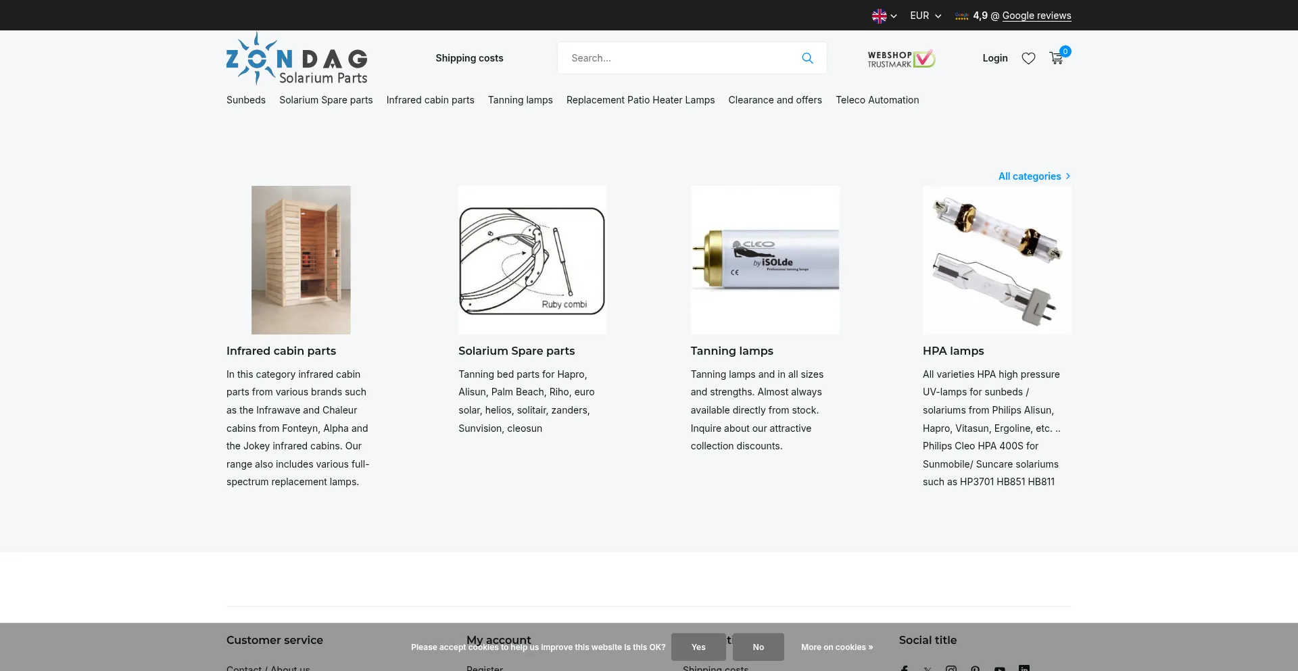Open the shopping cart icon
Viewport: 1298px width, 671px height.
point(1056,58)
